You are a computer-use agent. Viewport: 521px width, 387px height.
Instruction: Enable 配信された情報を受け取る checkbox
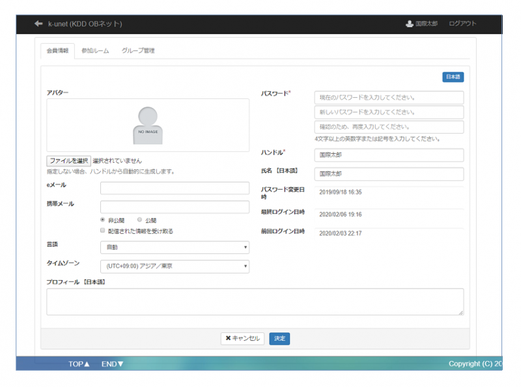[103, 231]
